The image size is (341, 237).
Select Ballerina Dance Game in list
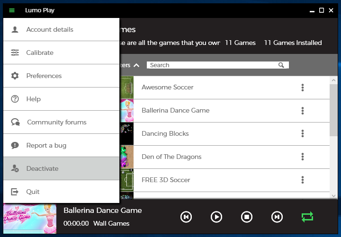[x=224, y=111]
